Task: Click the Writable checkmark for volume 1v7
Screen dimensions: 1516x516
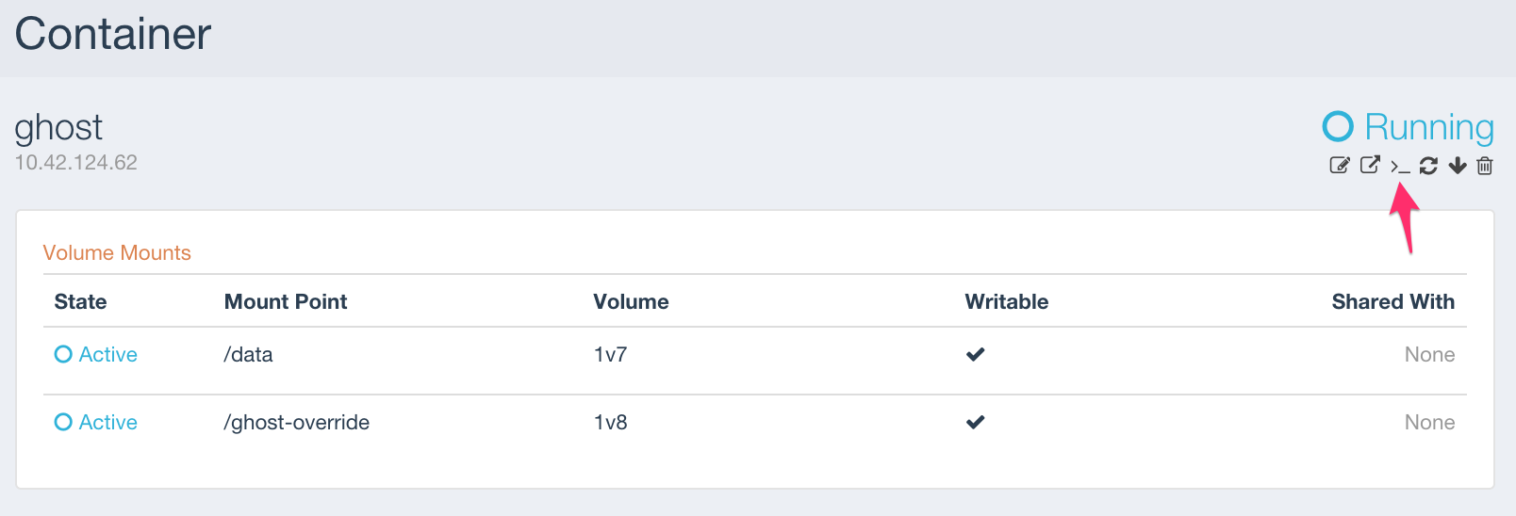Action: [976, 354]
